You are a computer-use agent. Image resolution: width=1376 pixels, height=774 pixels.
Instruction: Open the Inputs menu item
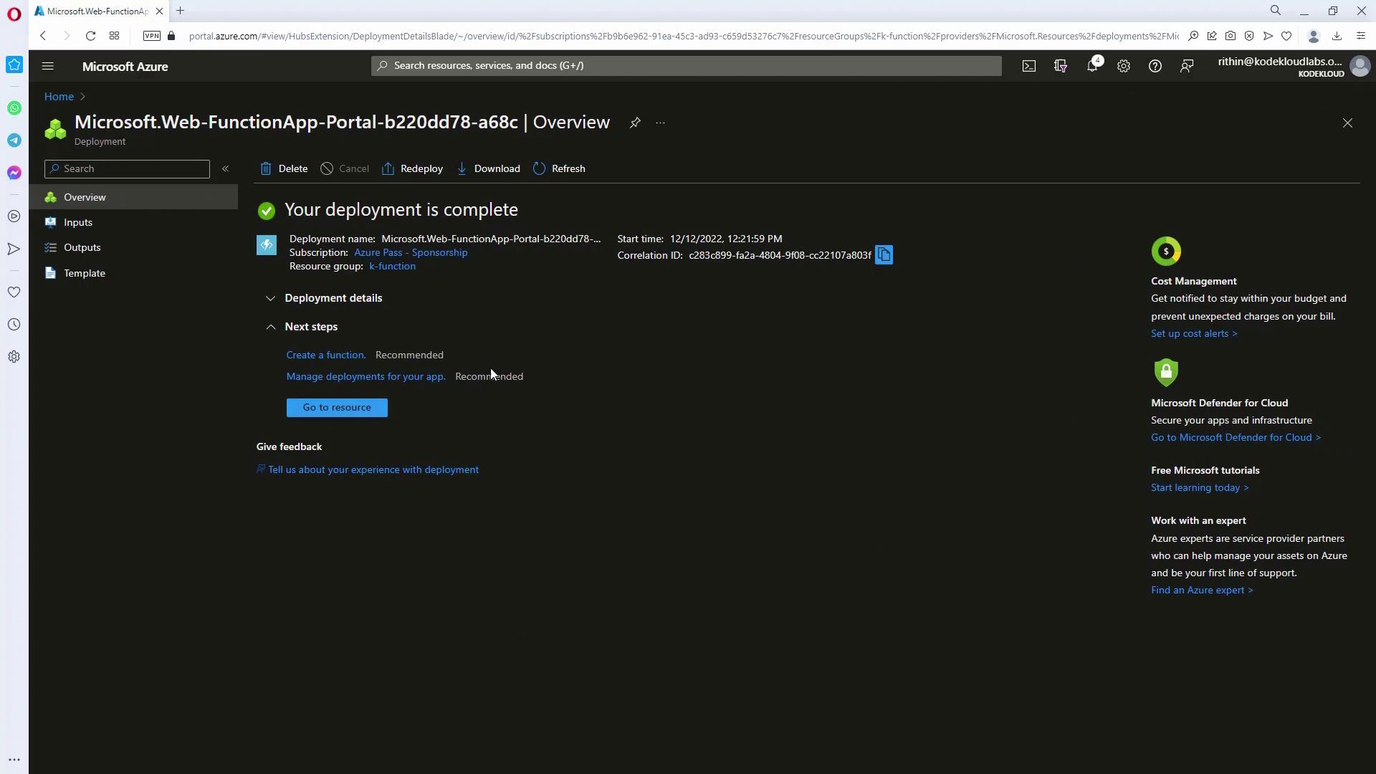point(78,222)
